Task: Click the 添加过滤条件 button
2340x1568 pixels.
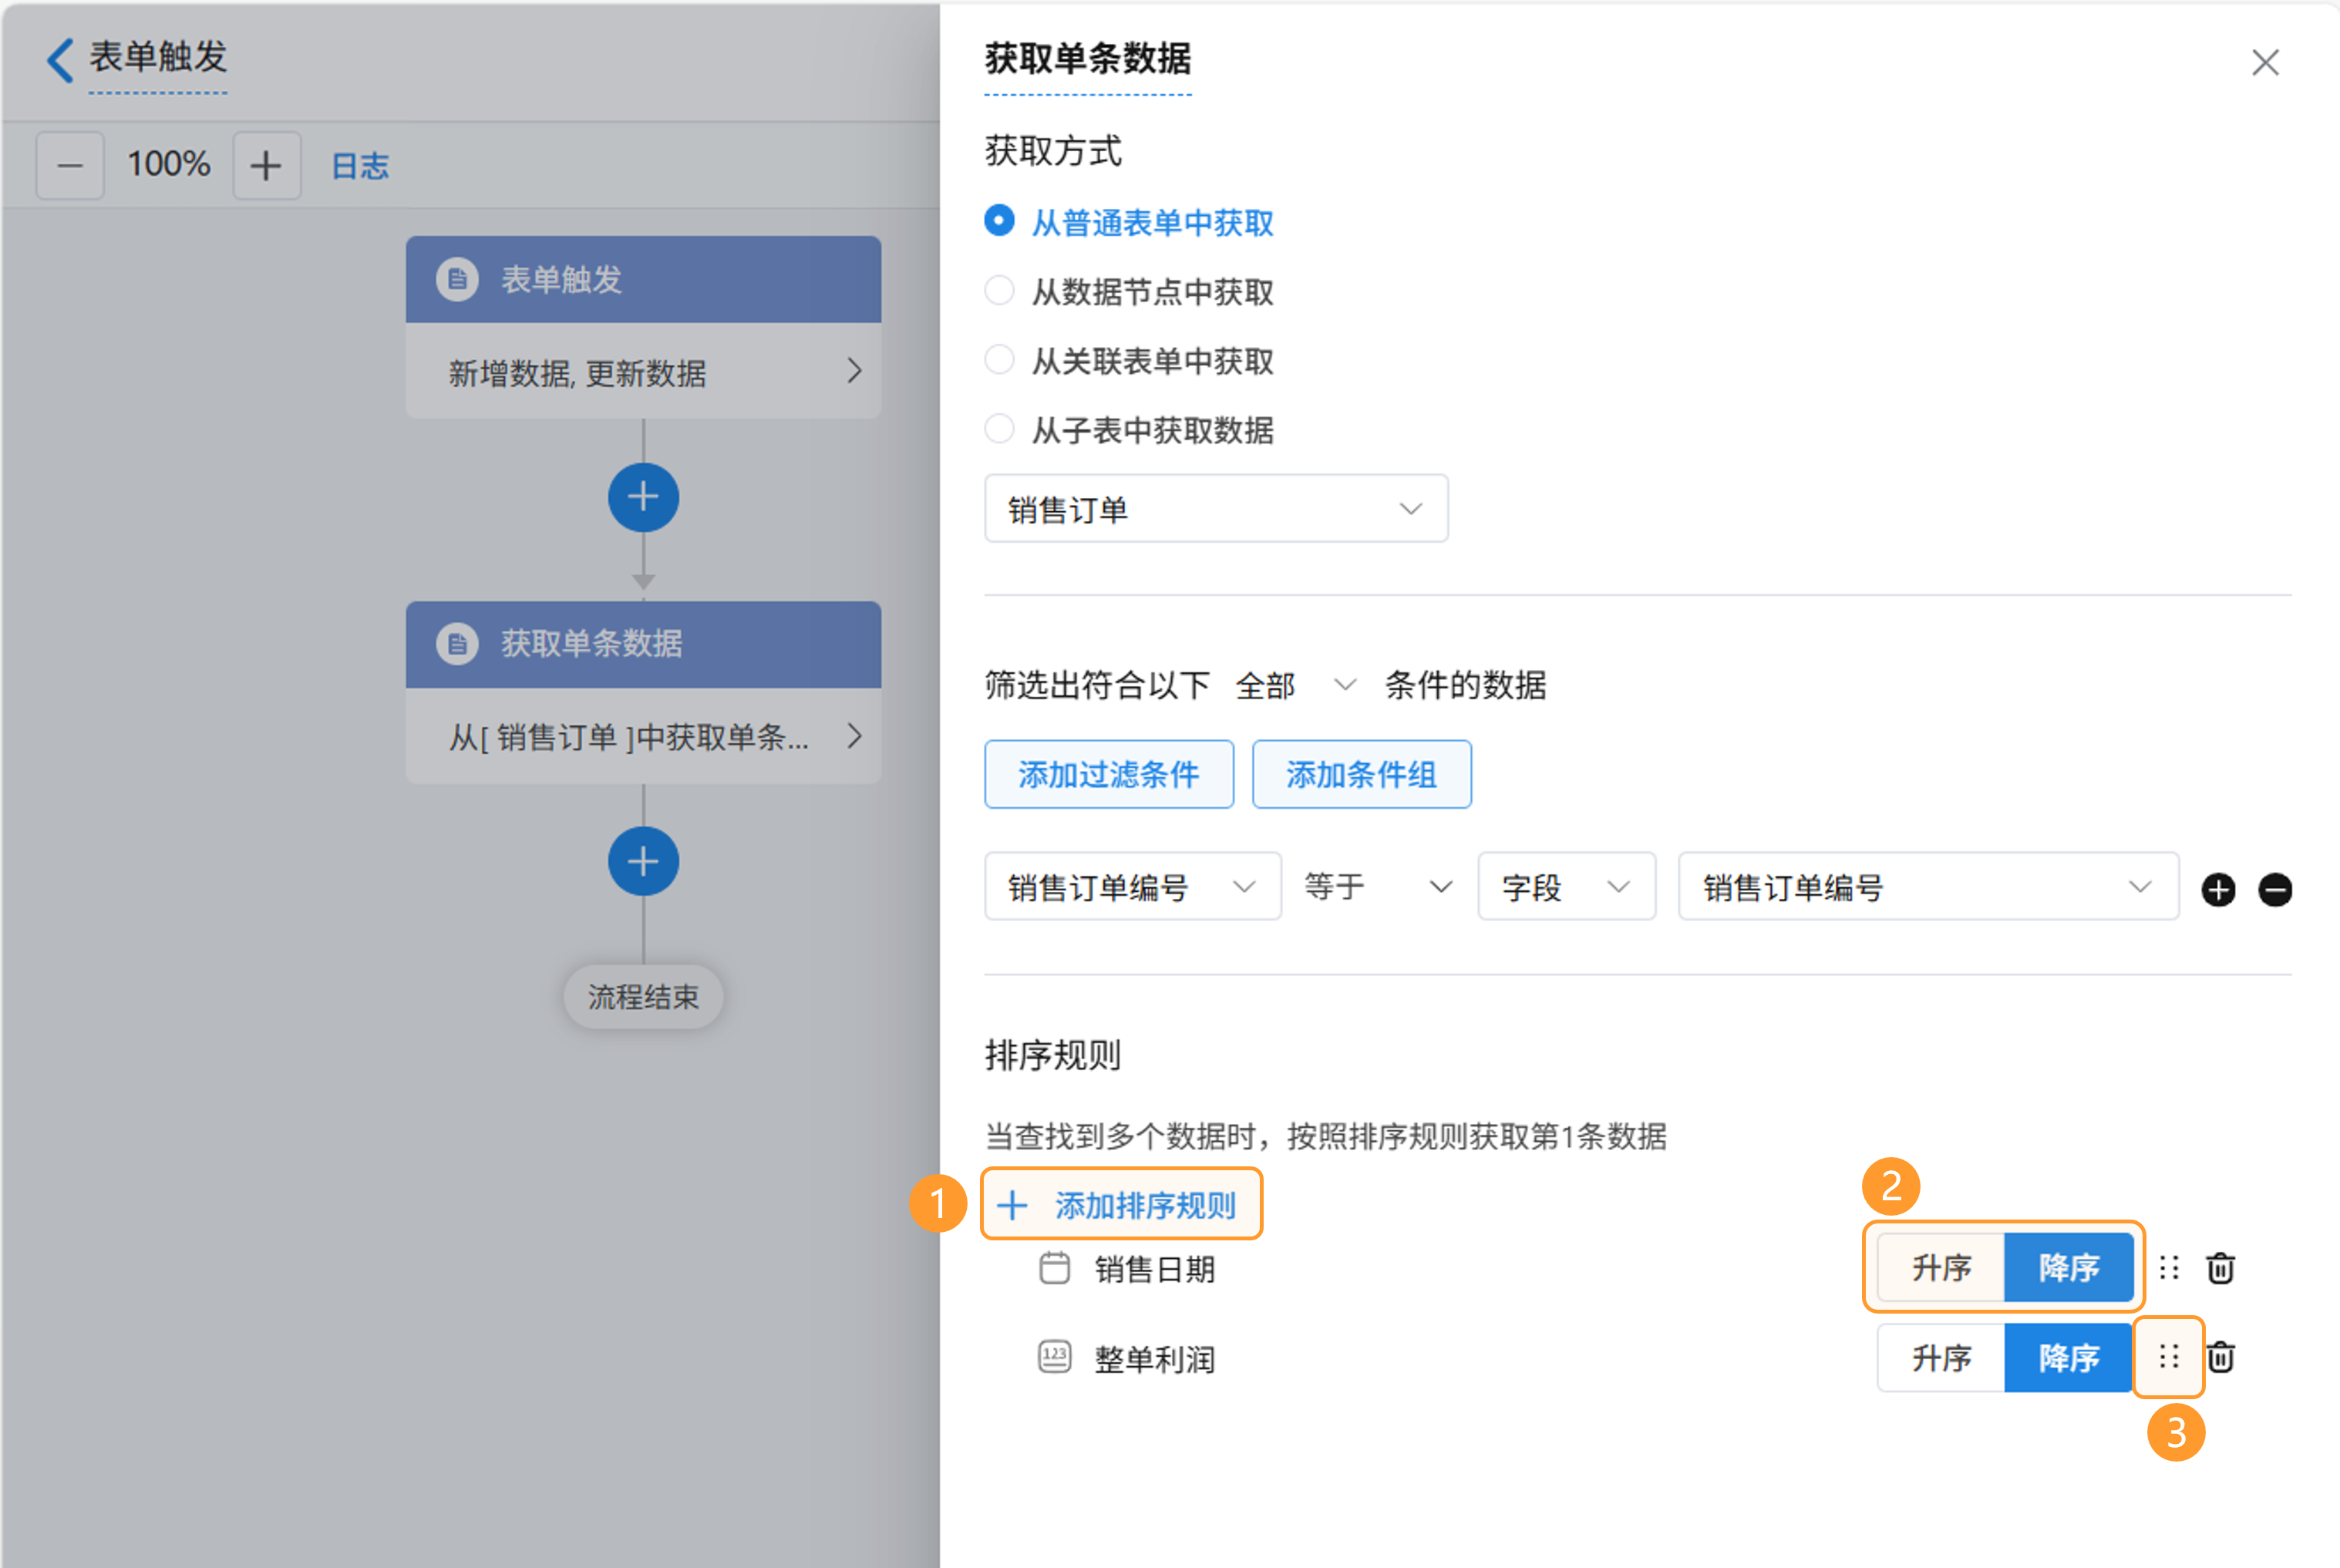Action: click(1108, 774)
